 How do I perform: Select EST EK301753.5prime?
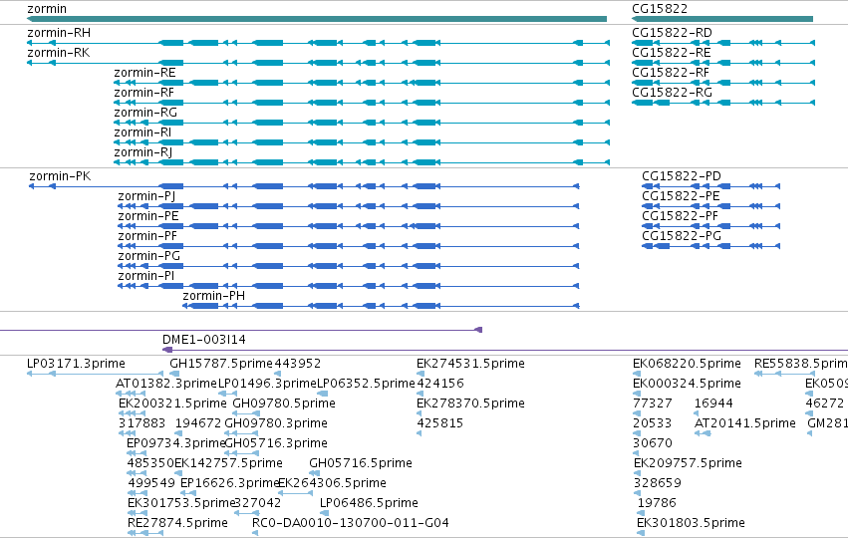(x=181, y=503)
